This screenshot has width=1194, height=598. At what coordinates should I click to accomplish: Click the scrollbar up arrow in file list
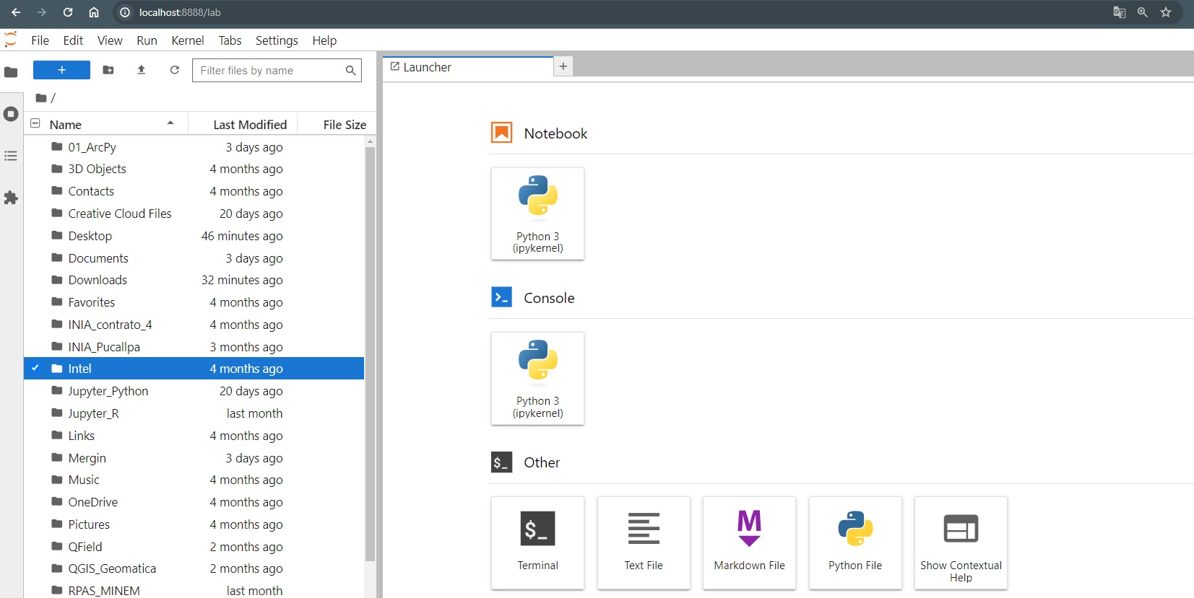[x=370, y=141]
